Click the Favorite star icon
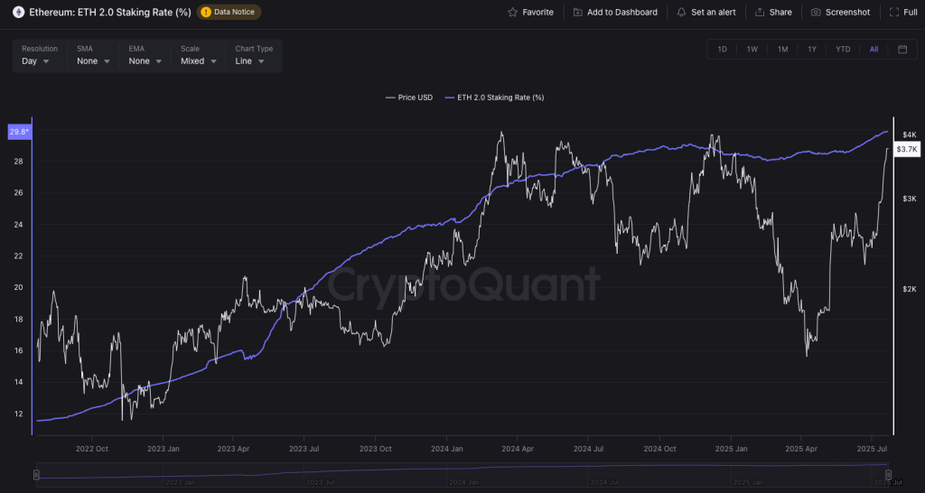925x493 pixels. [513, 13]
